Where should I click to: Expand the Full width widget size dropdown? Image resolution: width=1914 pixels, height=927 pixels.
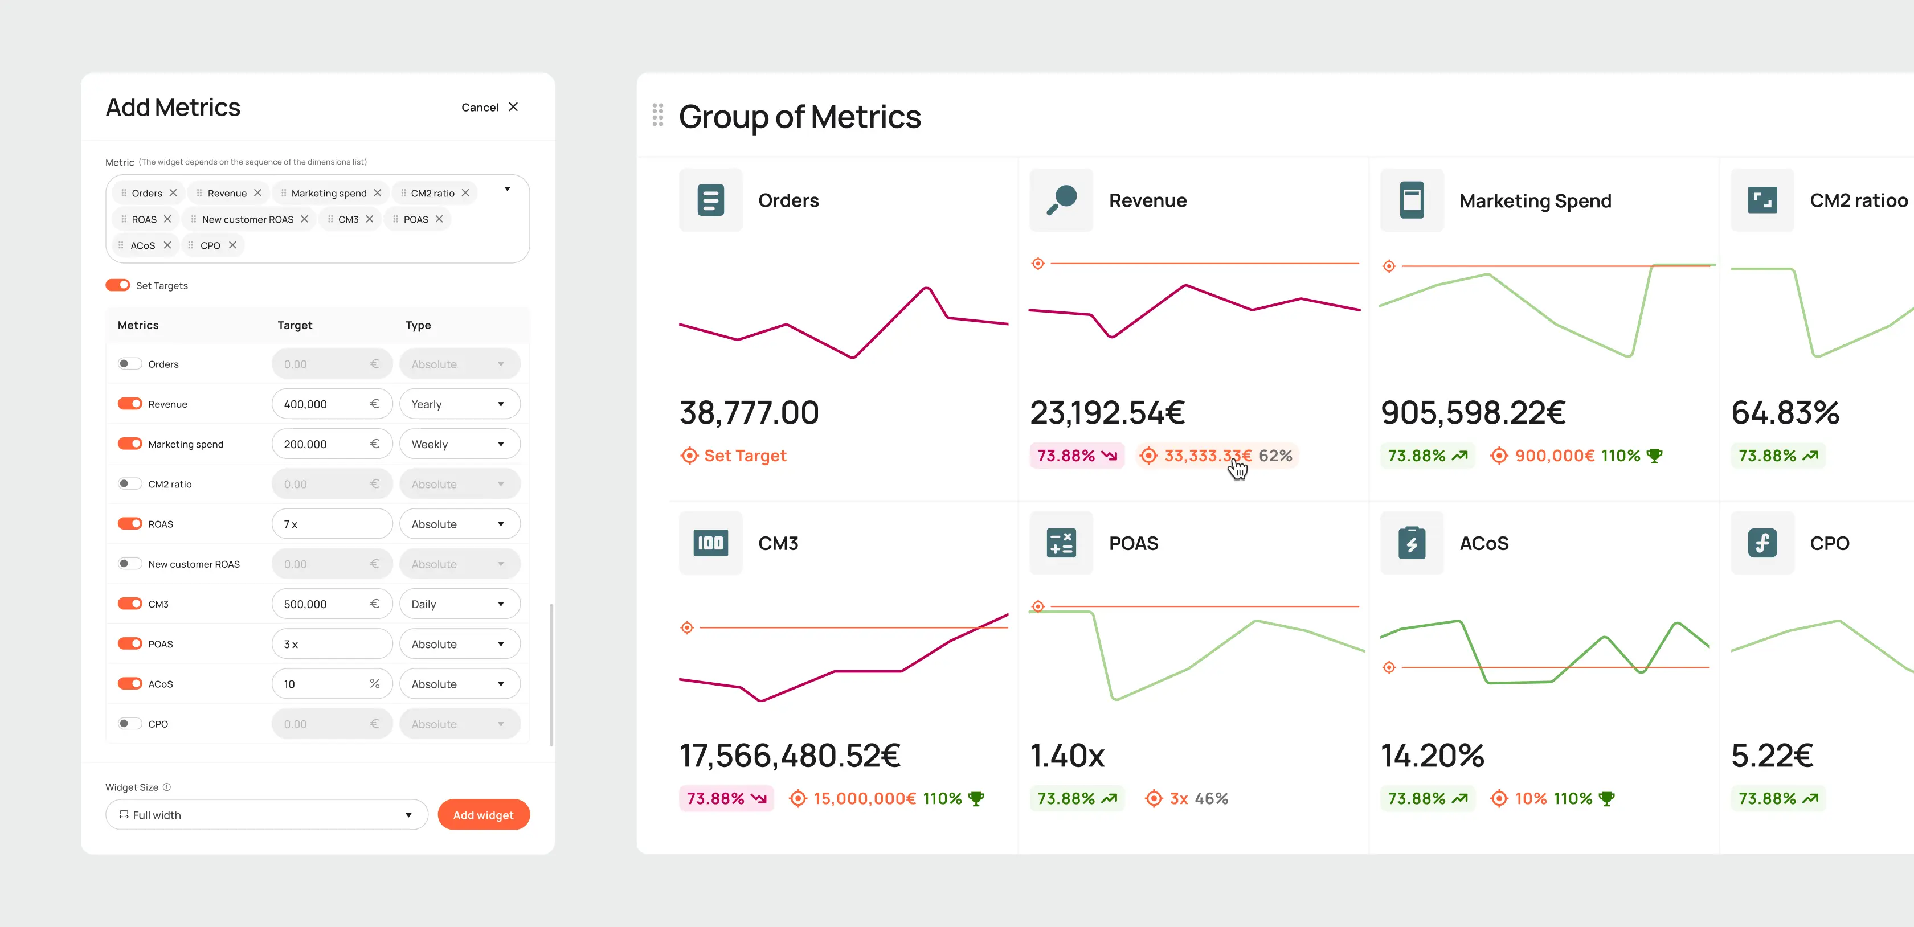pyautogui.click(x=267, y=815)
